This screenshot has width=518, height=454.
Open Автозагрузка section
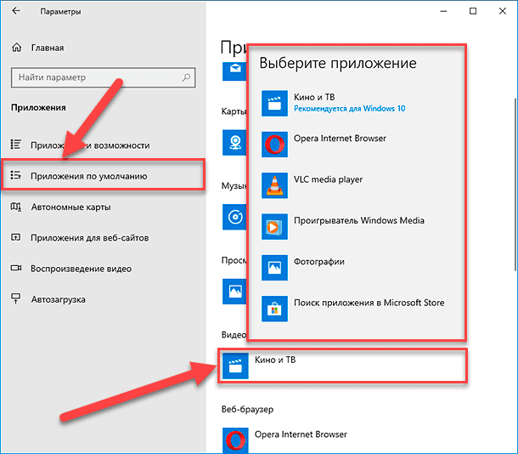pyautogui.click(x=103, y=299)
